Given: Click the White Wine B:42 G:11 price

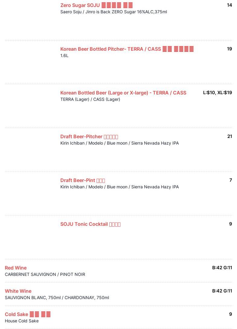Looking at the screenshot, I should pos(222,291).
